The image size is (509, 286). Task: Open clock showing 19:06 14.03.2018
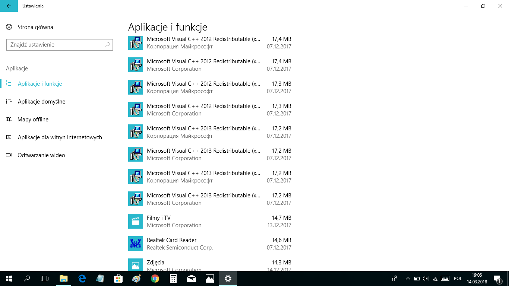click(477, 279)
